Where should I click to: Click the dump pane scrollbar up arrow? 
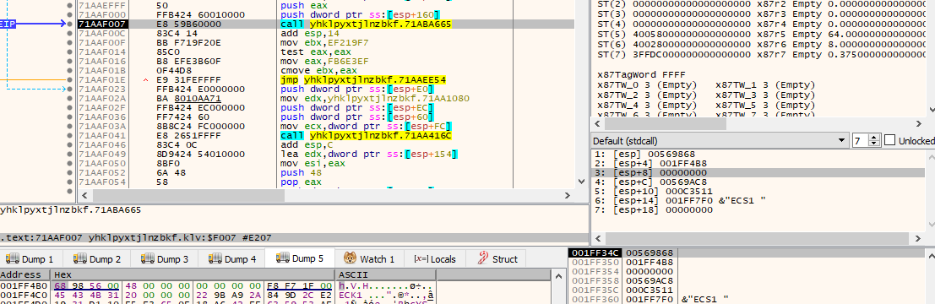pyautogui.click(x=558, y=275)
